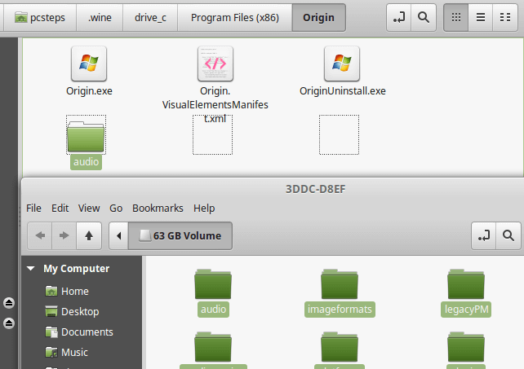The width and height of the screenshot is (524, 369).
Task: Select the Origin.exe file
Action: point(89,72)
